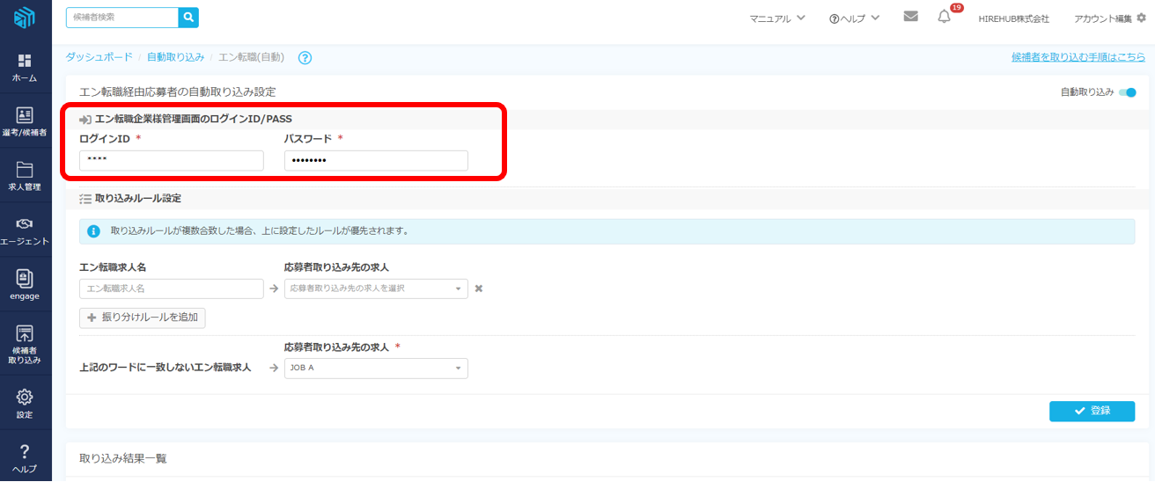Remove the rule with the x icon
The height and width of the screenshot is (482, 1155).
(x=479, y=288)
